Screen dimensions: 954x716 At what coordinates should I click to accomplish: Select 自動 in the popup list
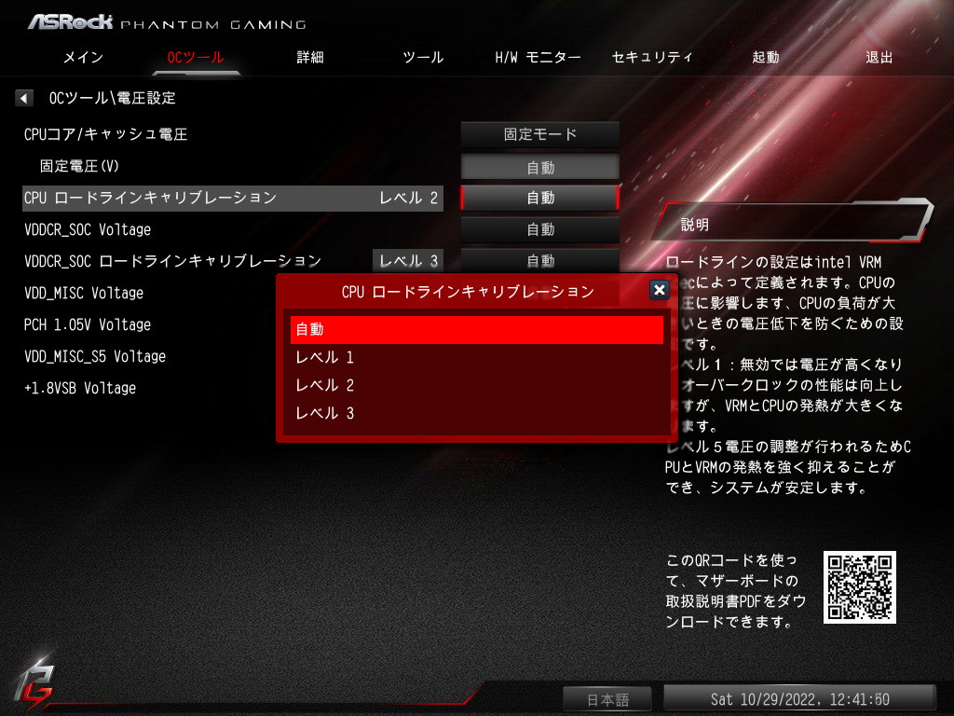coord(476,329)
